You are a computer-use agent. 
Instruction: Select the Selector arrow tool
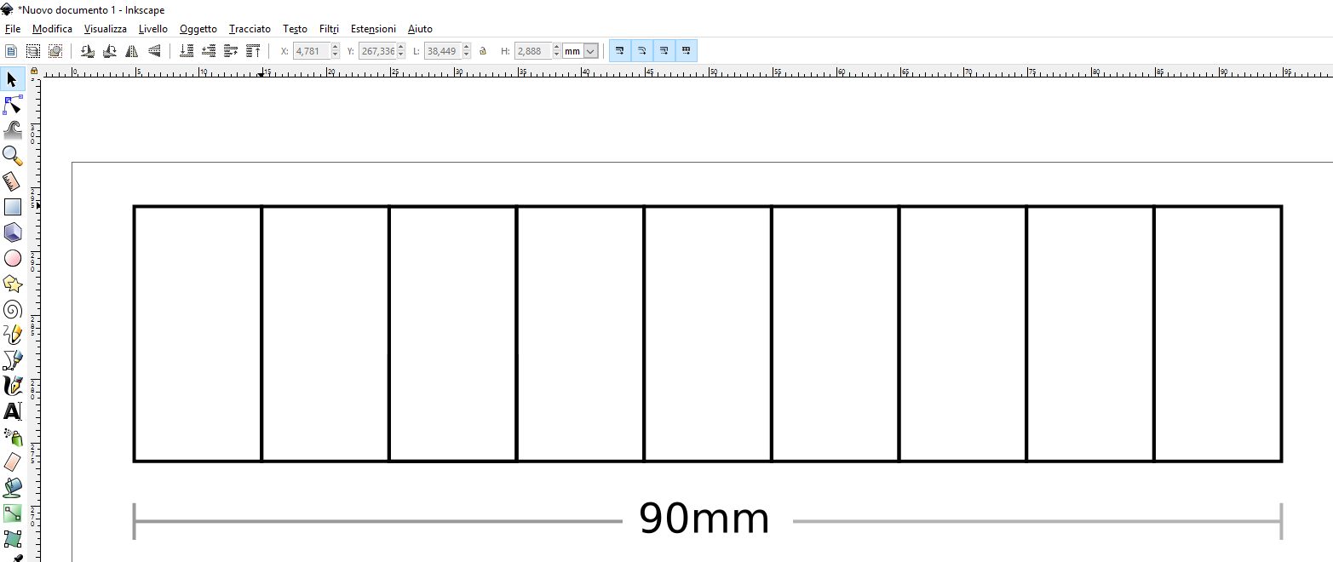(x=12, y=79)
